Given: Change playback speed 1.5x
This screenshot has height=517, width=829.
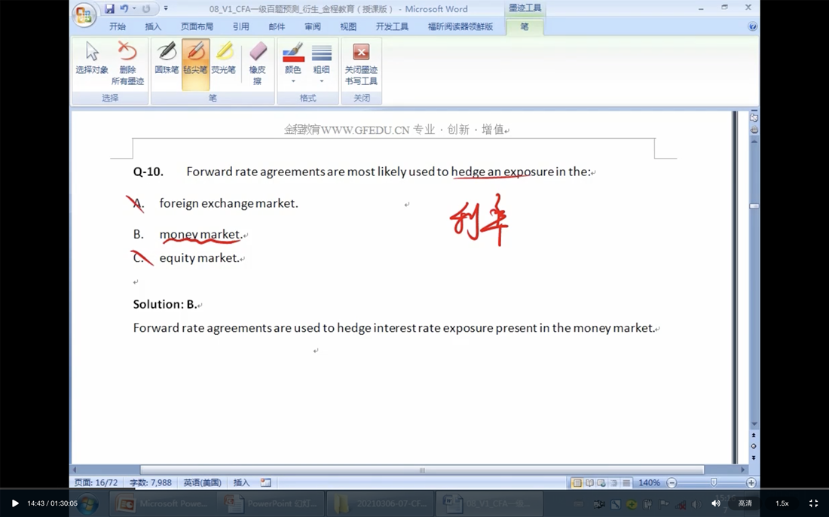Looking at the screenshot, I should point(782,503).
